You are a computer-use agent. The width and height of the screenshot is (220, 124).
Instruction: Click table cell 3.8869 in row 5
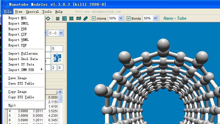pyautogui.click(x=23, y=116)
